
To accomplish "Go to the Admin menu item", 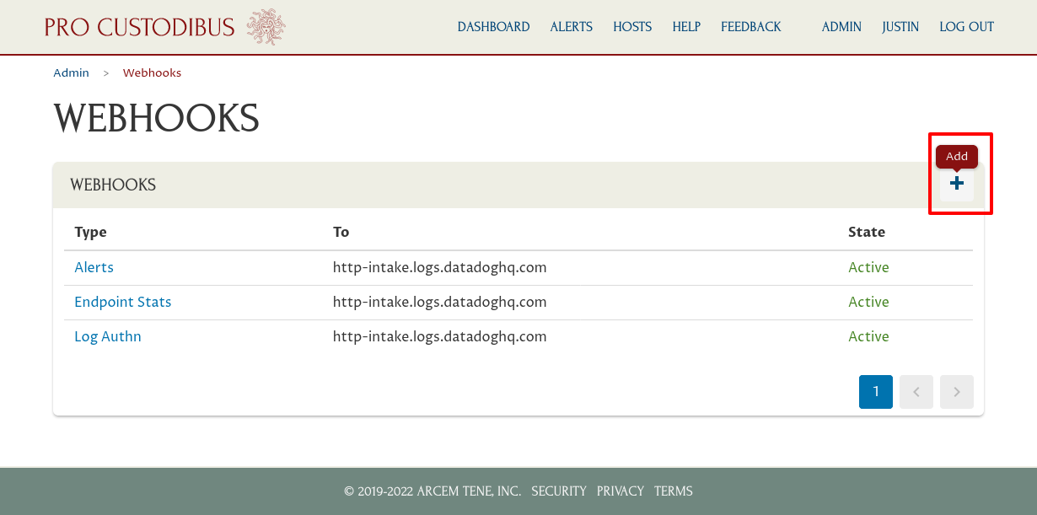I will (841, 27).
